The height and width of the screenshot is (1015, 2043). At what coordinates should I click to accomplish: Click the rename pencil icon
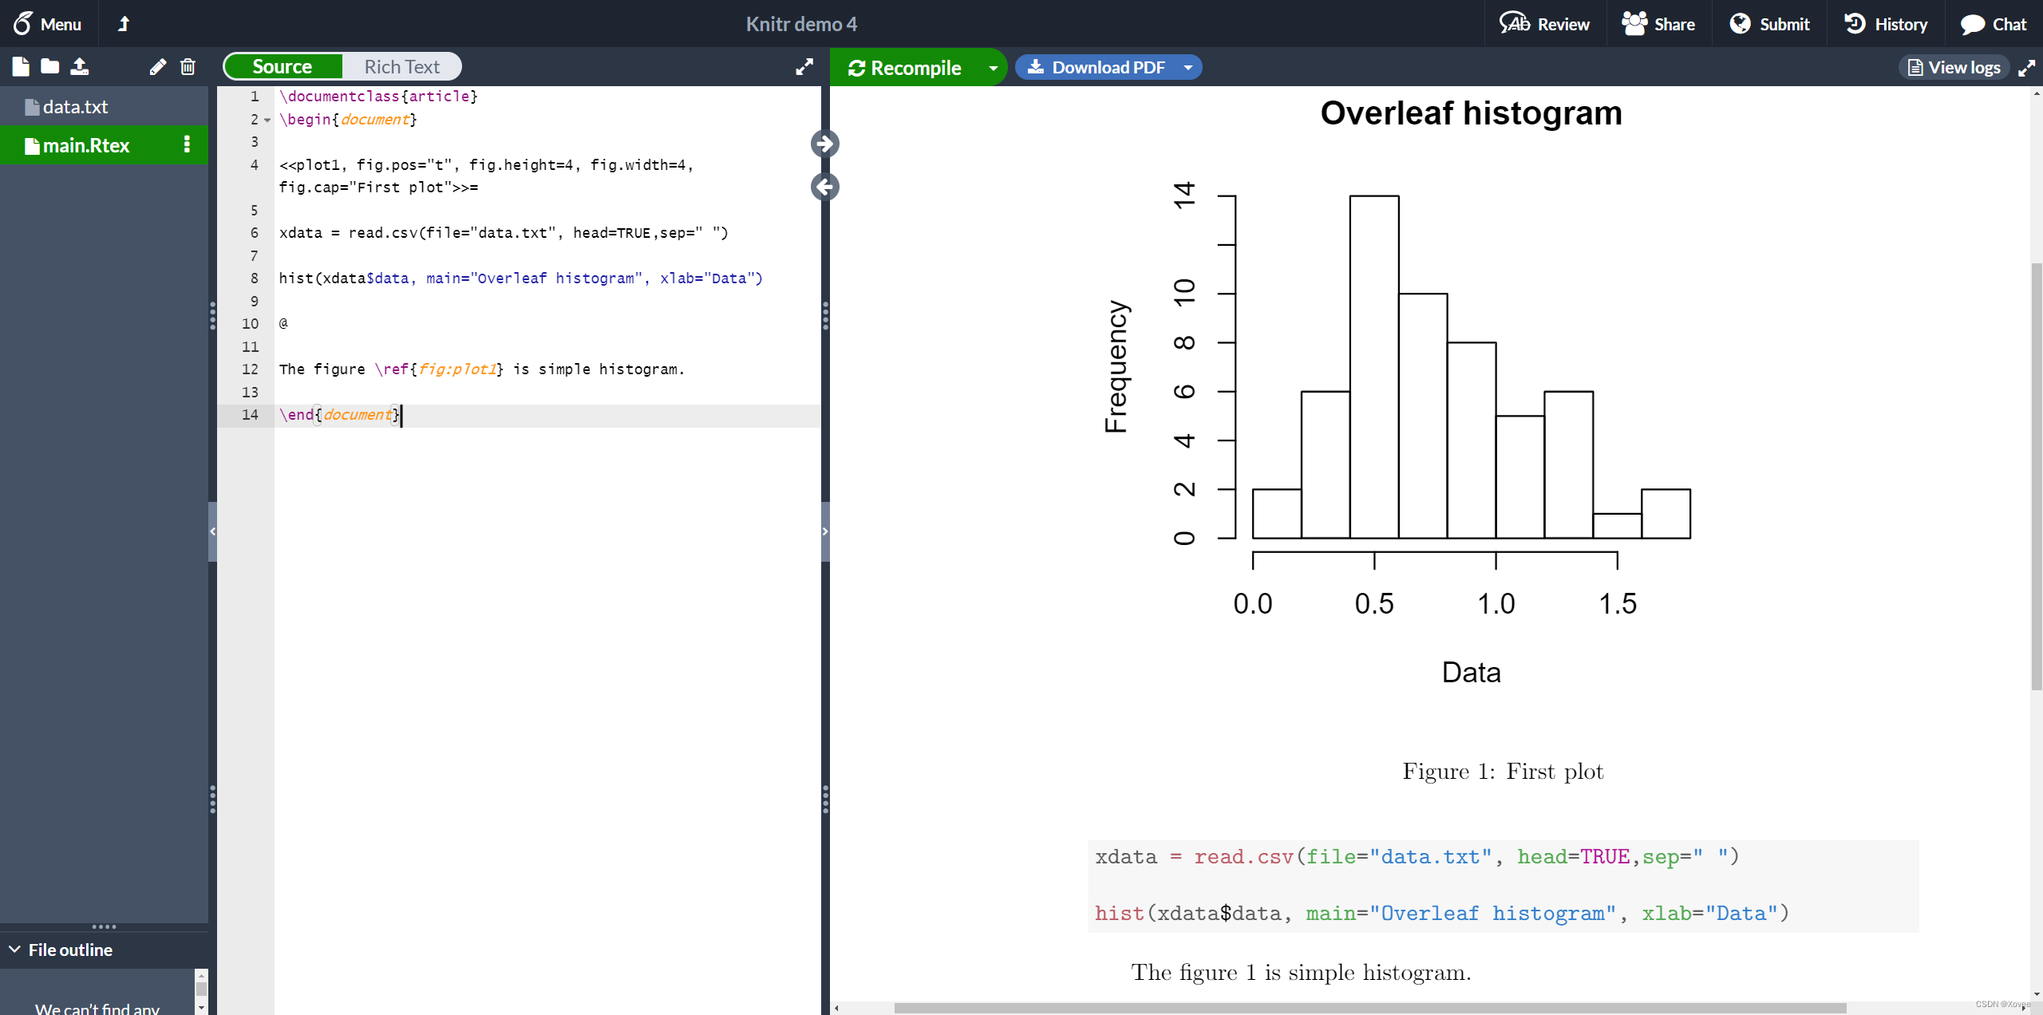[x=157, y=67]
